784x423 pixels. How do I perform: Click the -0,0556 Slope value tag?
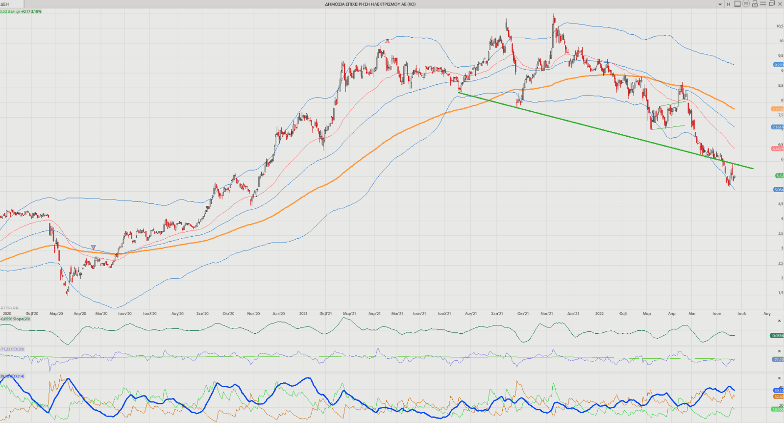[x=777, y=335]
